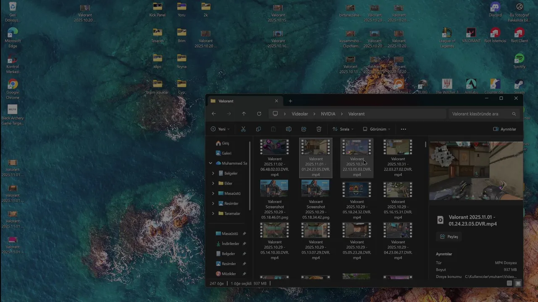Screen dimensions: 538x302
Task: Click the search magnifier icon in Explorer
Action: [x=514, y=114]
